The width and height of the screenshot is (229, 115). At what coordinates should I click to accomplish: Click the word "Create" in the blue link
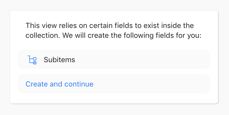point(37,84)
